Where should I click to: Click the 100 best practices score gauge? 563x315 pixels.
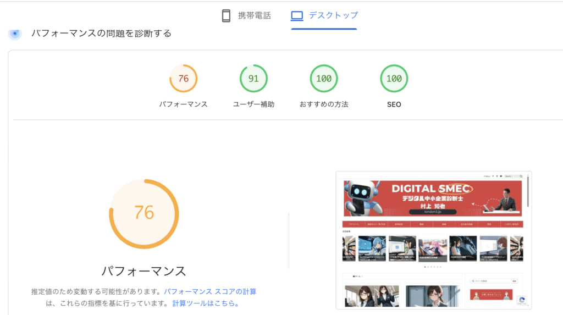tap(324, 79)
